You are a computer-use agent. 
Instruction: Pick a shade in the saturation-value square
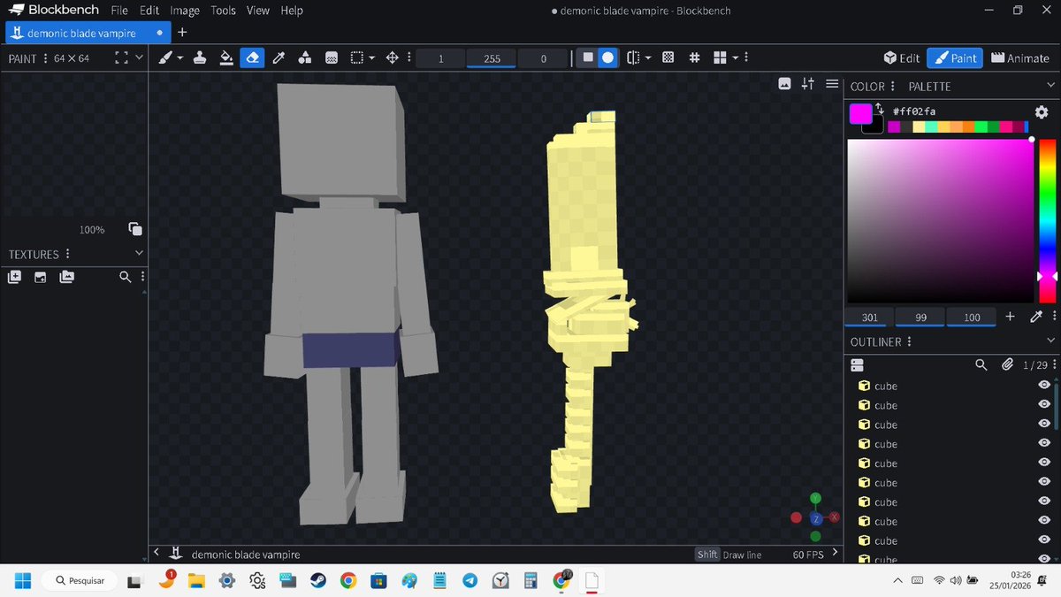(x=941, y=221)
